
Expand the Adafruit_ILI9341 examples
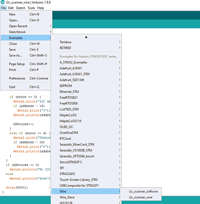point(86,68)
